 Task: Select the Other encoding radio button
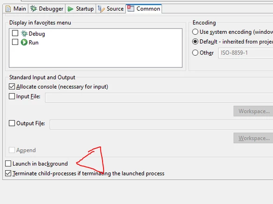[195, 53]
